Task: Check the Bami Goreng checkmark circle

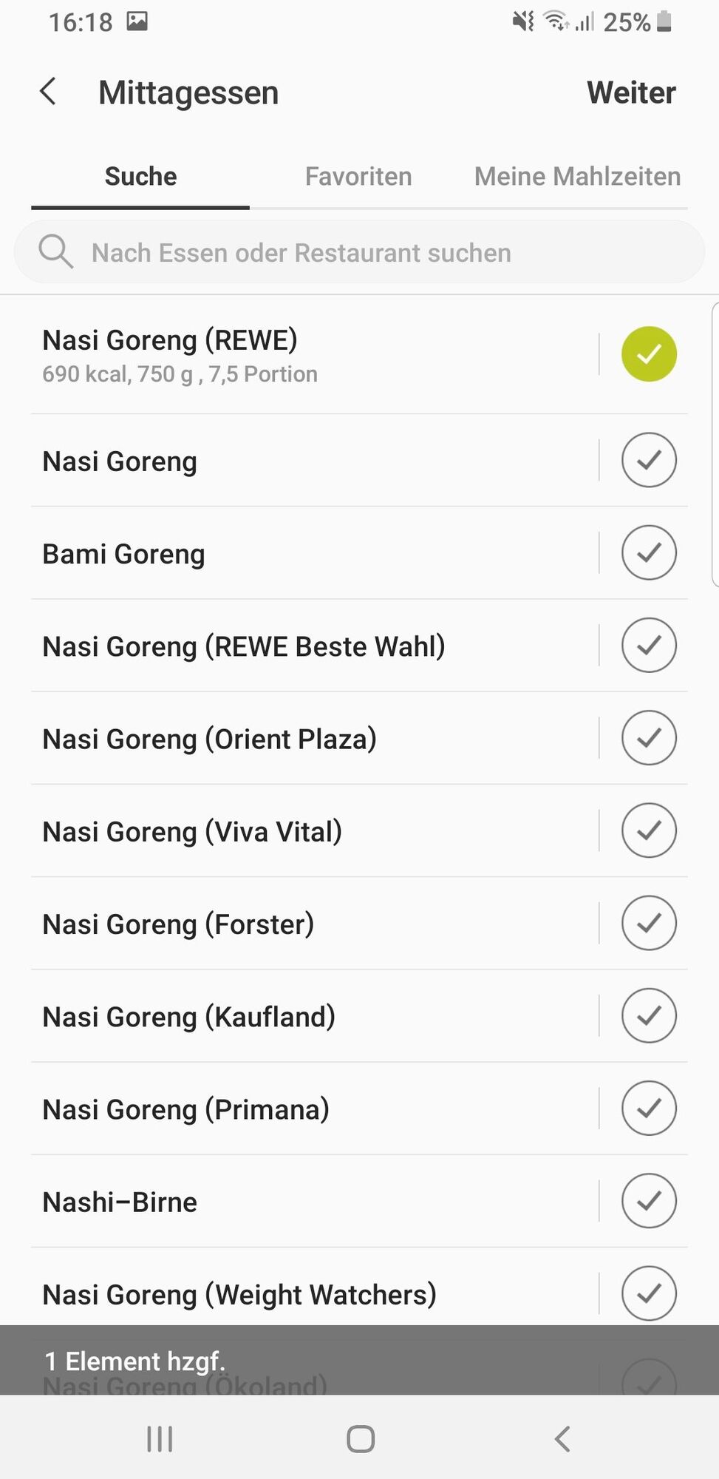Action: (649, 552)
